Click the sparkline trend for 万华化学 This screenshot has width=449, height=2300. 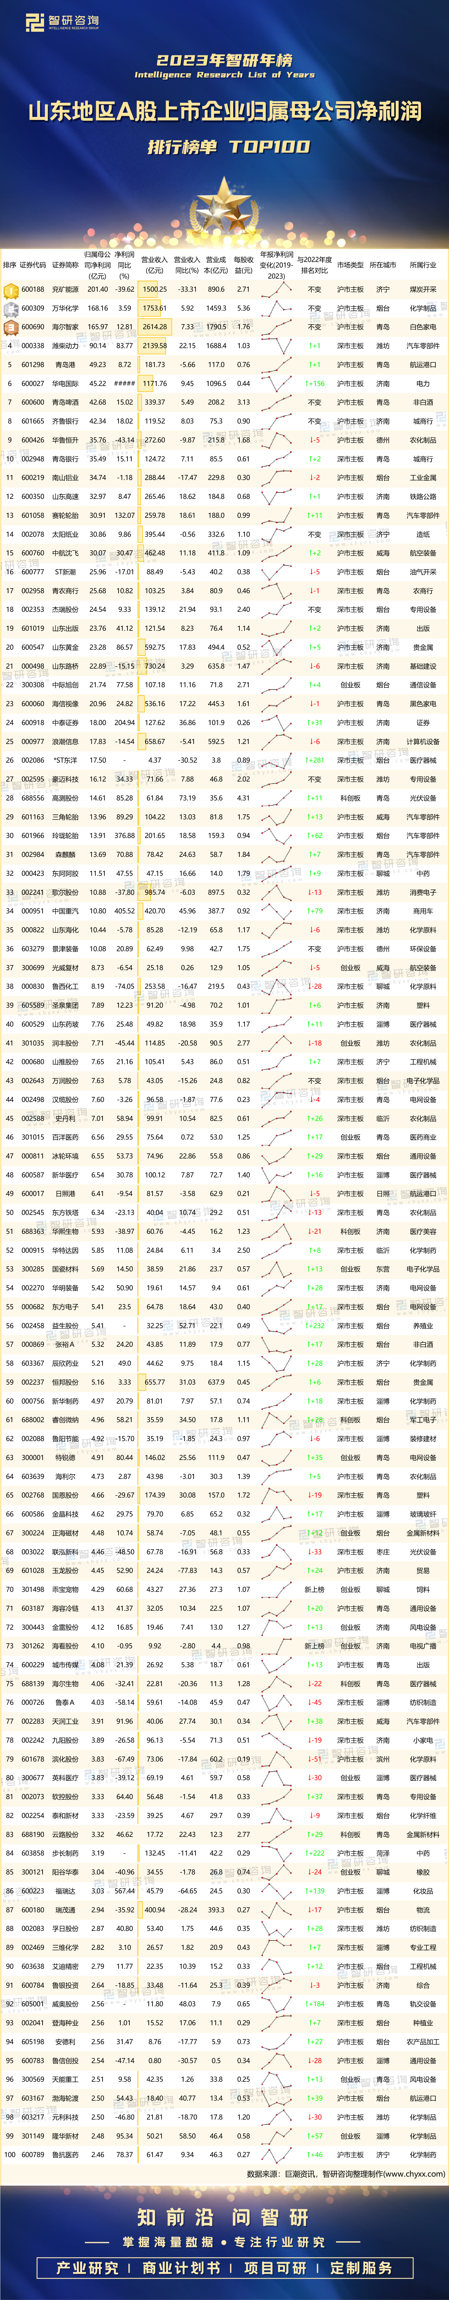click(277, 308)
